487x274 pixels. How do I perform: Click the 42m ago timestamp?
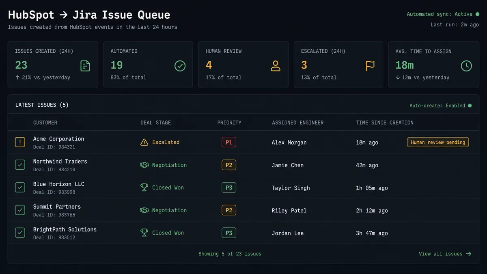coord(367,165)
